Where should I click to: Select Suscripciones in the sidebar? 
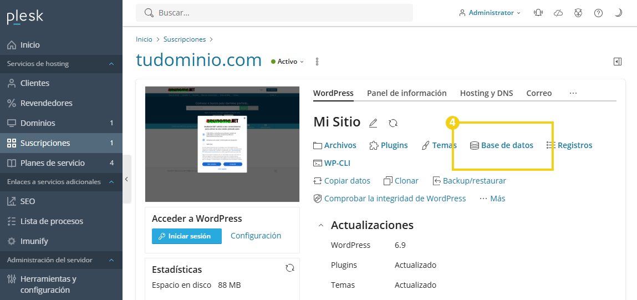(61, 143)
